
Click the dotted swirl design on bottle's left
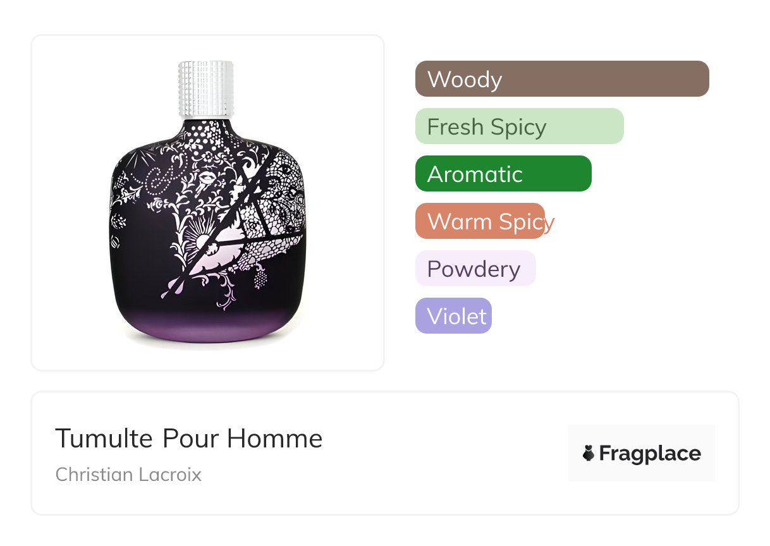(x=158, y=180)
